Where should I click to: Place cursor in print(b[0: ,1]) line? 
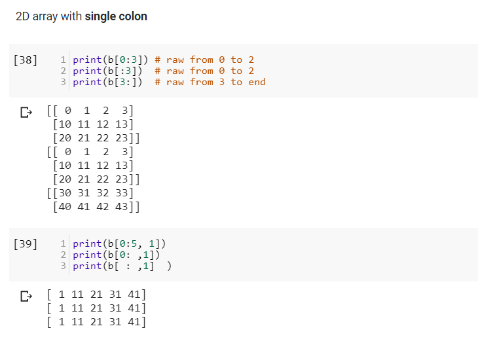pyautogui.click(x=117, y=255)
